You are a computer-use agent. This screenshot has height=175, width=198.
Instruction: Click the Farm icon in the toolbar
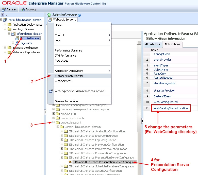[4, 9]
